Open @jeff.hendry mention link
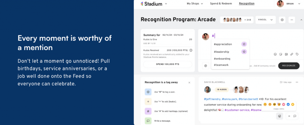Image resolution: width=304 pixels, height=125 pixels. click(x=212, y=99)
